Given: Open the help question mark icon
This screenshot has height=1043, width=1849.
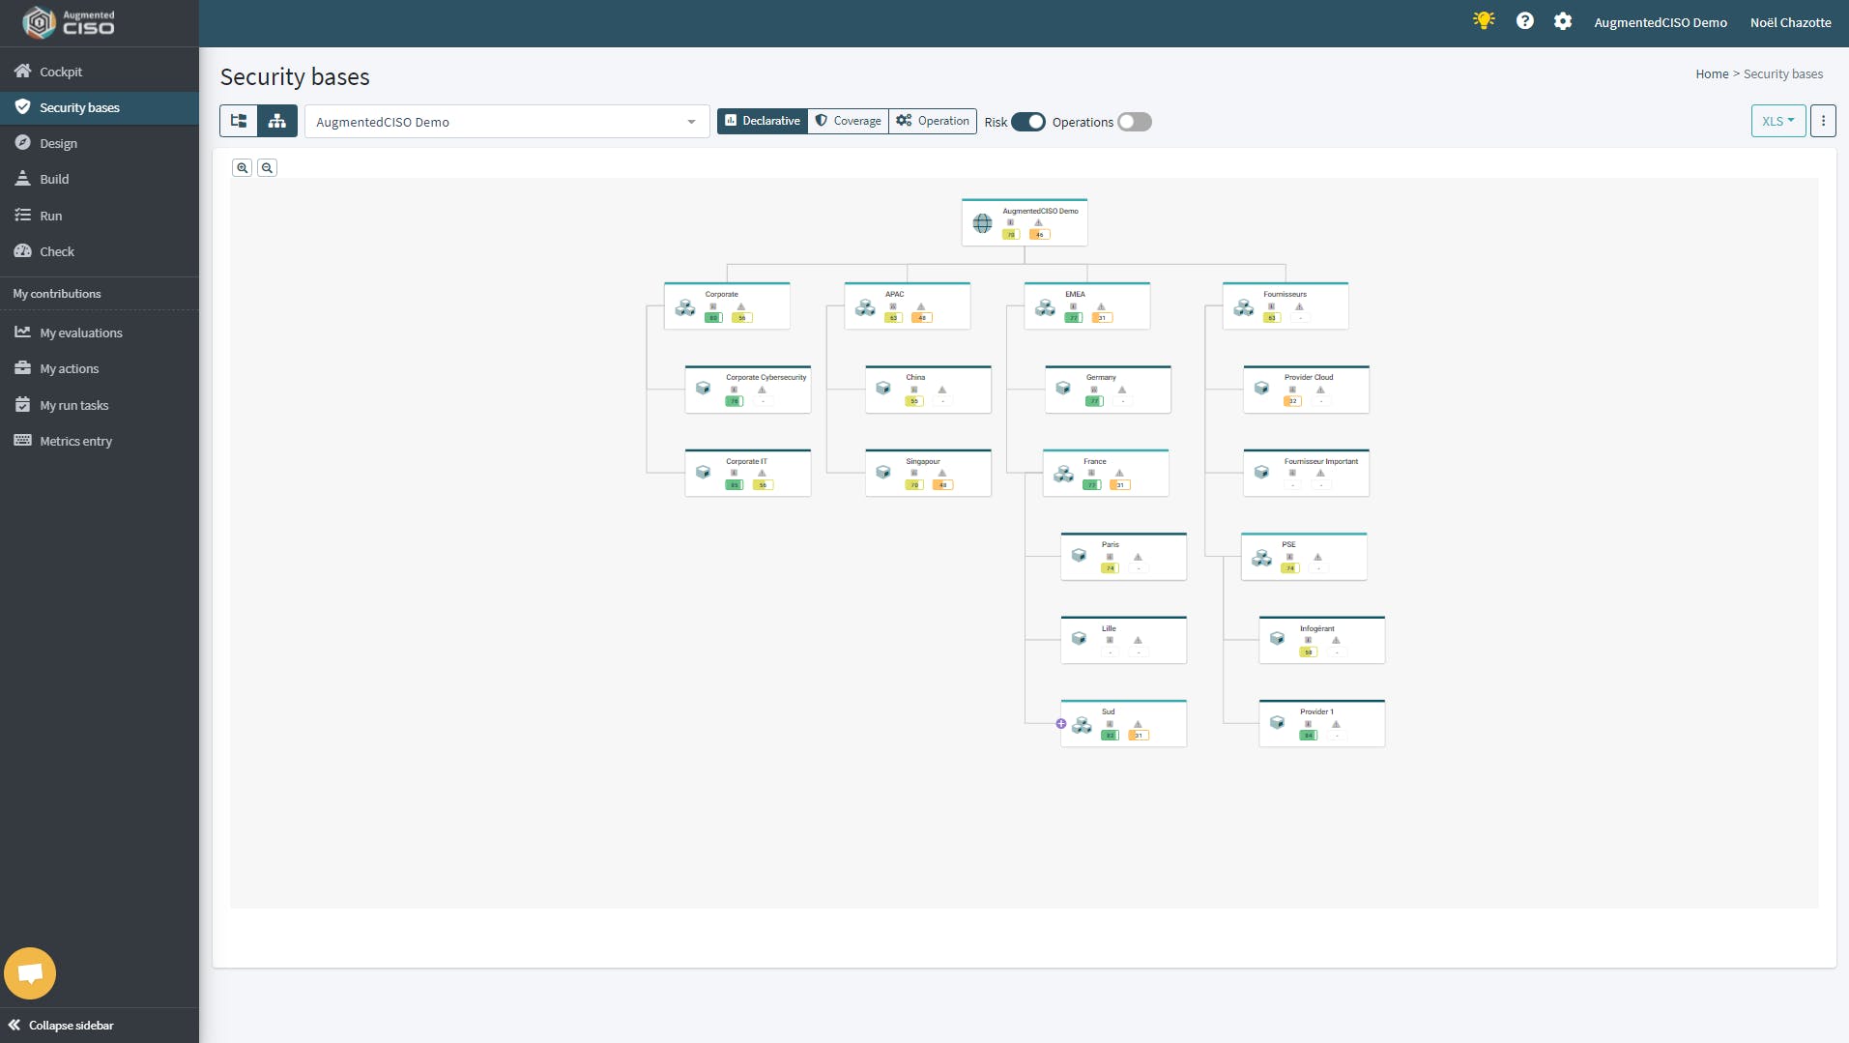Looking at the screenshot, I should (x=1525, y=20).
